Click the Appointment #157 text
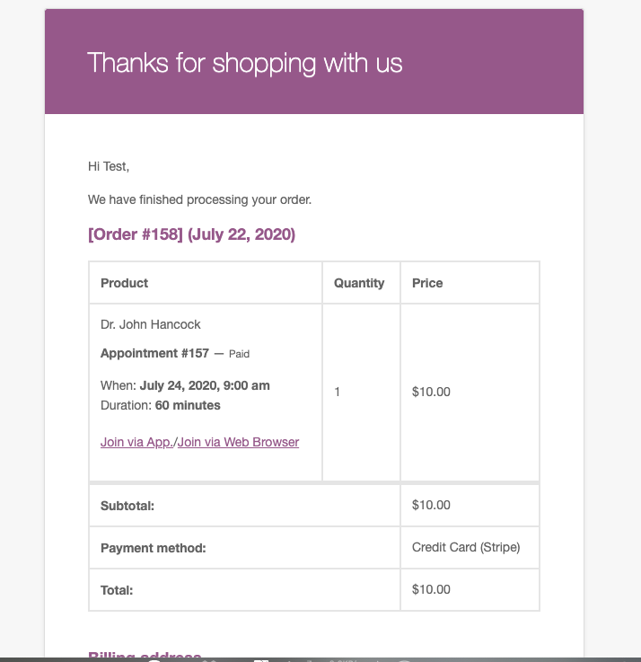 [x=155, y=353]
